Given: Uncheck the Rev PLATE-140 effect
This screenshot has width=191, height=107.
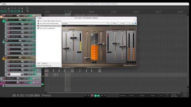Looking at the screenshot, I should coord(38,23).
